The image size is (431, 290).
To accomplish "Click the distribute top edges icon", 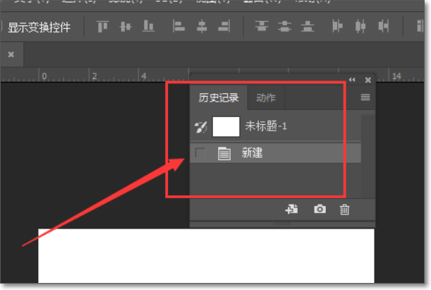I will (x=262, y=26).
